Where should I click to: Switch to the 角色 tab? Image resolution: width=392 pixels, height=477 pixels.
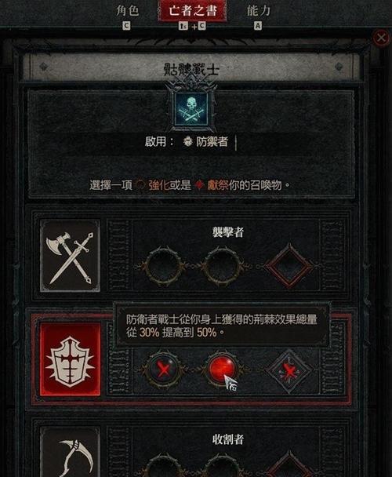[128, 11]
